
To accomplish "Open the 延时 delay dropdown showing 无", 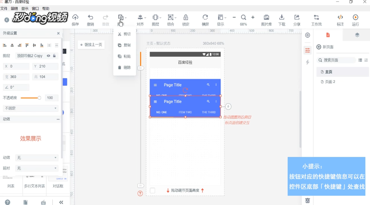I will pos(36,168).
